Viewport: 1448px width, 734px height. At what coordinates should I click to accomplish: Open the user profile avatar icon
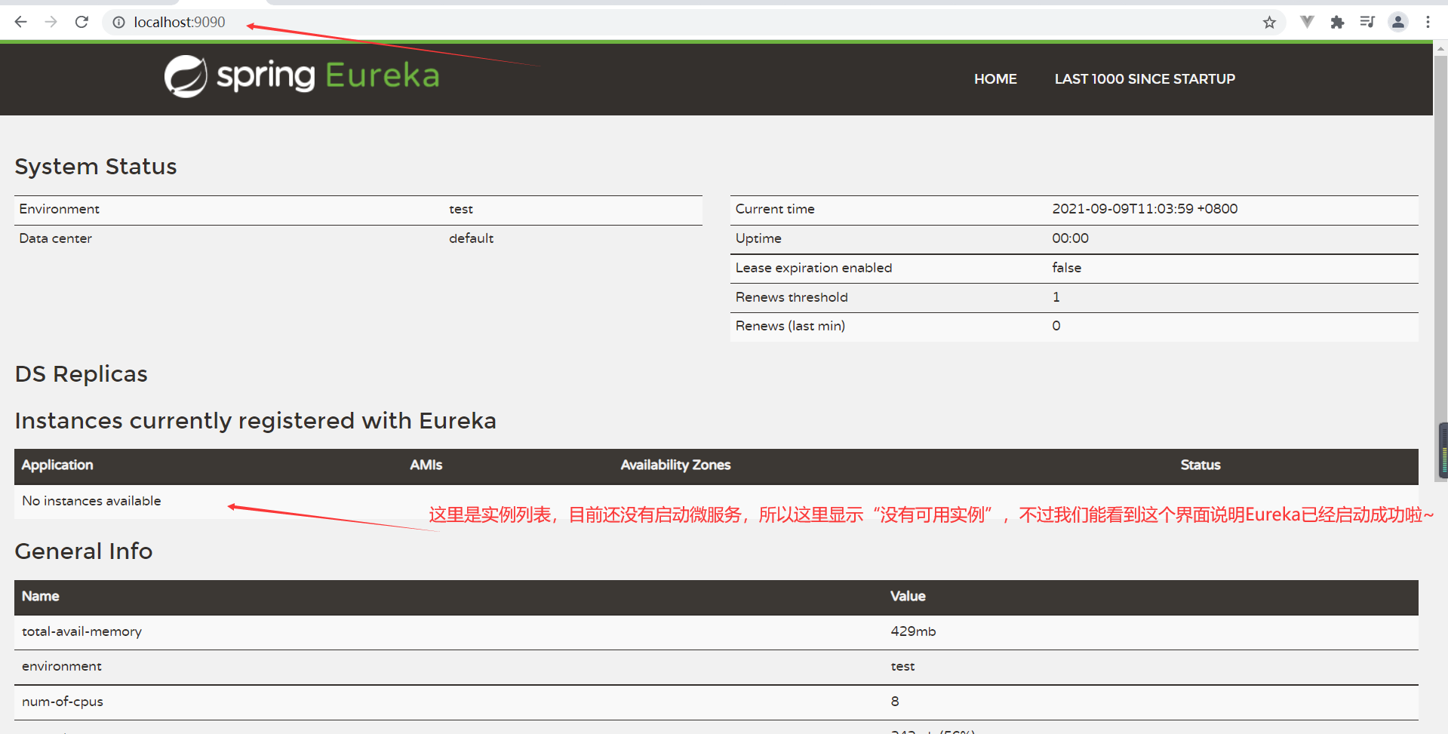pos(1397,22)
